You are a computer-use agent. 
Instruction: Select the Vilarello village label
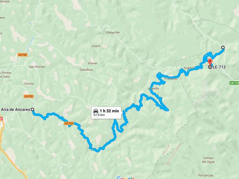pos(153,88)
